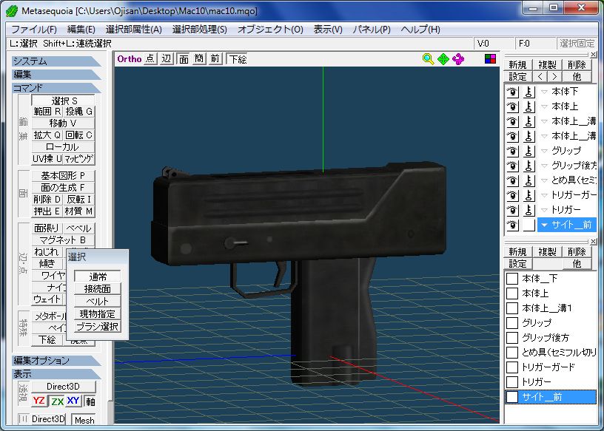This screenshot has height=431, width=604.
Task: Click the key lock icon for 本体上
Action: click(x=529, y=106)
